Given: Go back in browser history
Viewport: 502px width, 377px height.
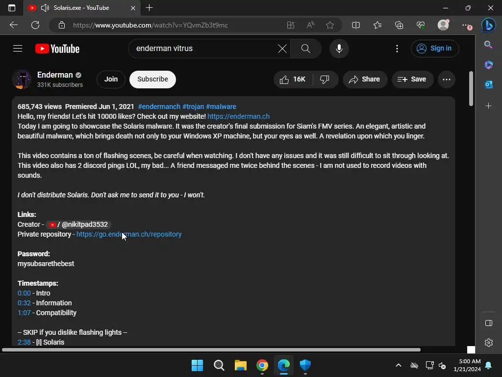Looking at the screenshot, I should (13, 25).
